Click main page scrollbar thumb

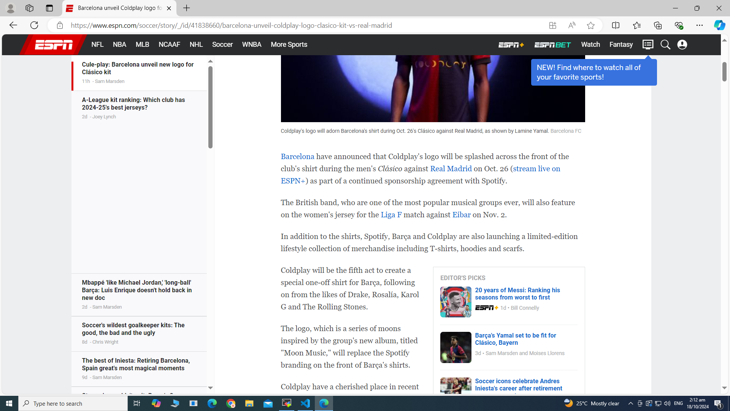724,72
